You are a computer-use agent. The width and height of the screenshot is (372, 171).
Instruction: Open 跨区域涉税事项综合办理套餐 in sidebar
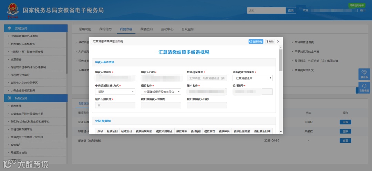(x=28, y=67)
